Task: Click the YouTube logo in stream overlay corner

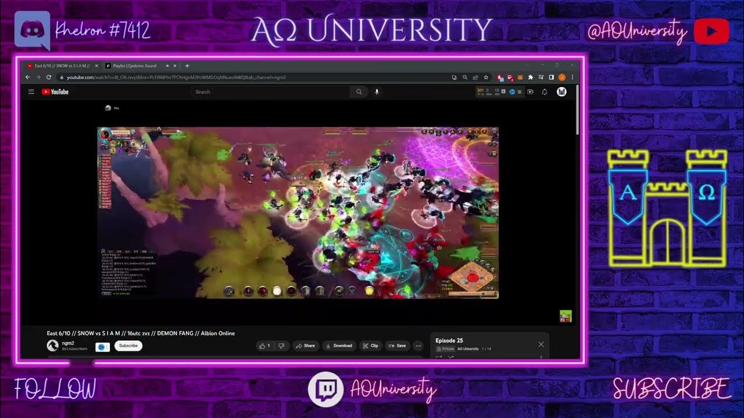Action: click(711, 31)
